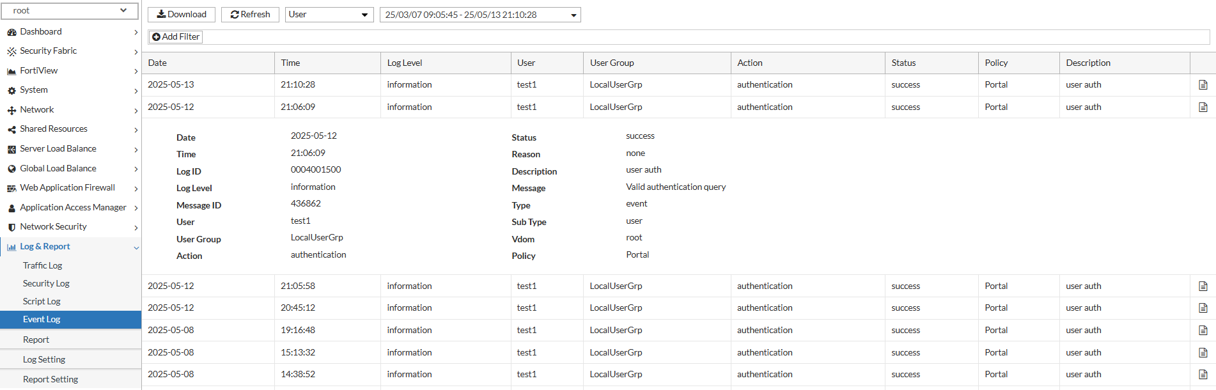Open details icon for 21:10:28 log entry

(1203, 85)
